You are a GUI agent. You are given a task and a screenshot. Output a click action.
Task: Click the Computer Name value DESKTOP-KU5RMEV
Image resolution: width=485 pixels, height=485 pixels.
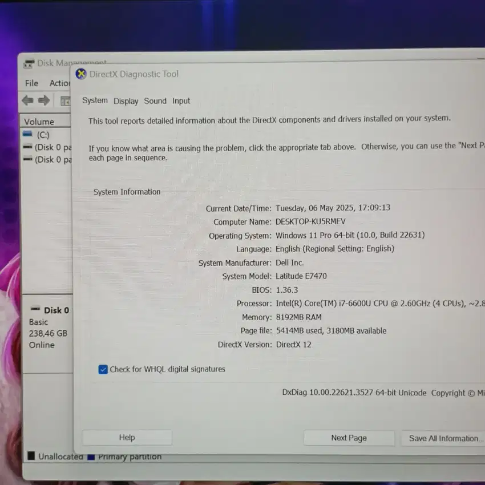tap(310, 221)
